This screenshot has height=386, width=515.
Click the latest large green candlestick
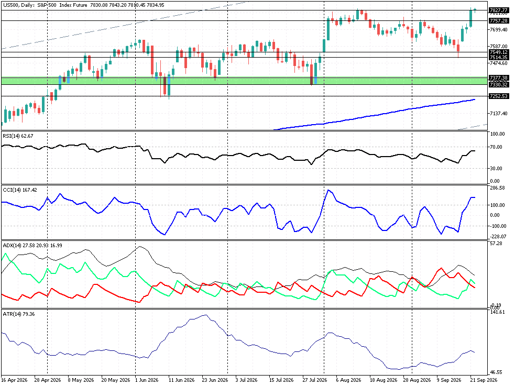coord(470,18)
